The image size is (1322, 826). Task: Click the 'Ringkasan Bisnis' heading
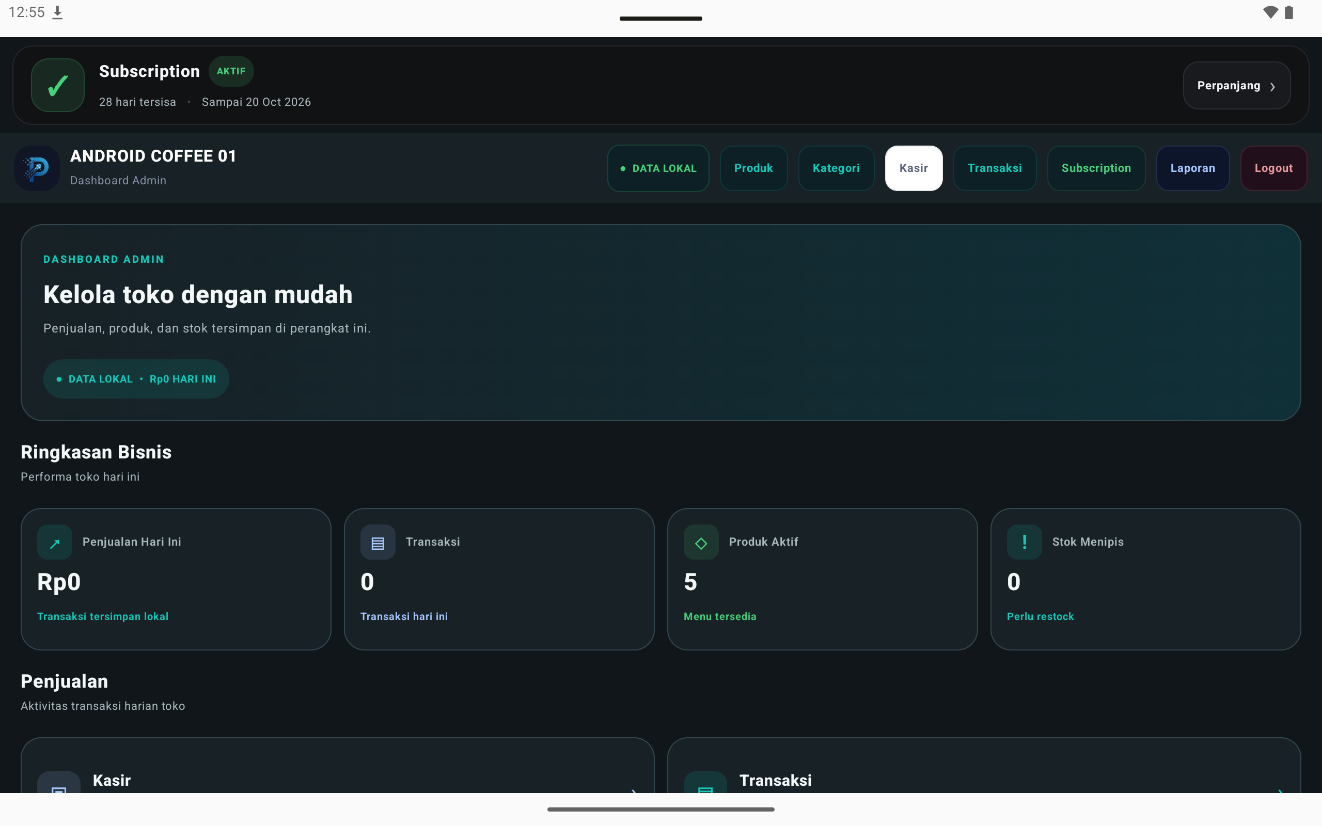click(x=96, y=452)
